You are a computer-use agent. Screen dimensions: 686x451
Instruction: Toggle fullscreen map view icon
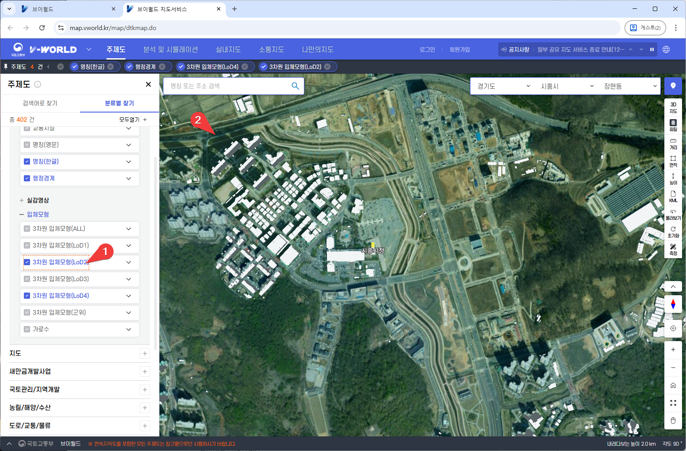(673, 403)
